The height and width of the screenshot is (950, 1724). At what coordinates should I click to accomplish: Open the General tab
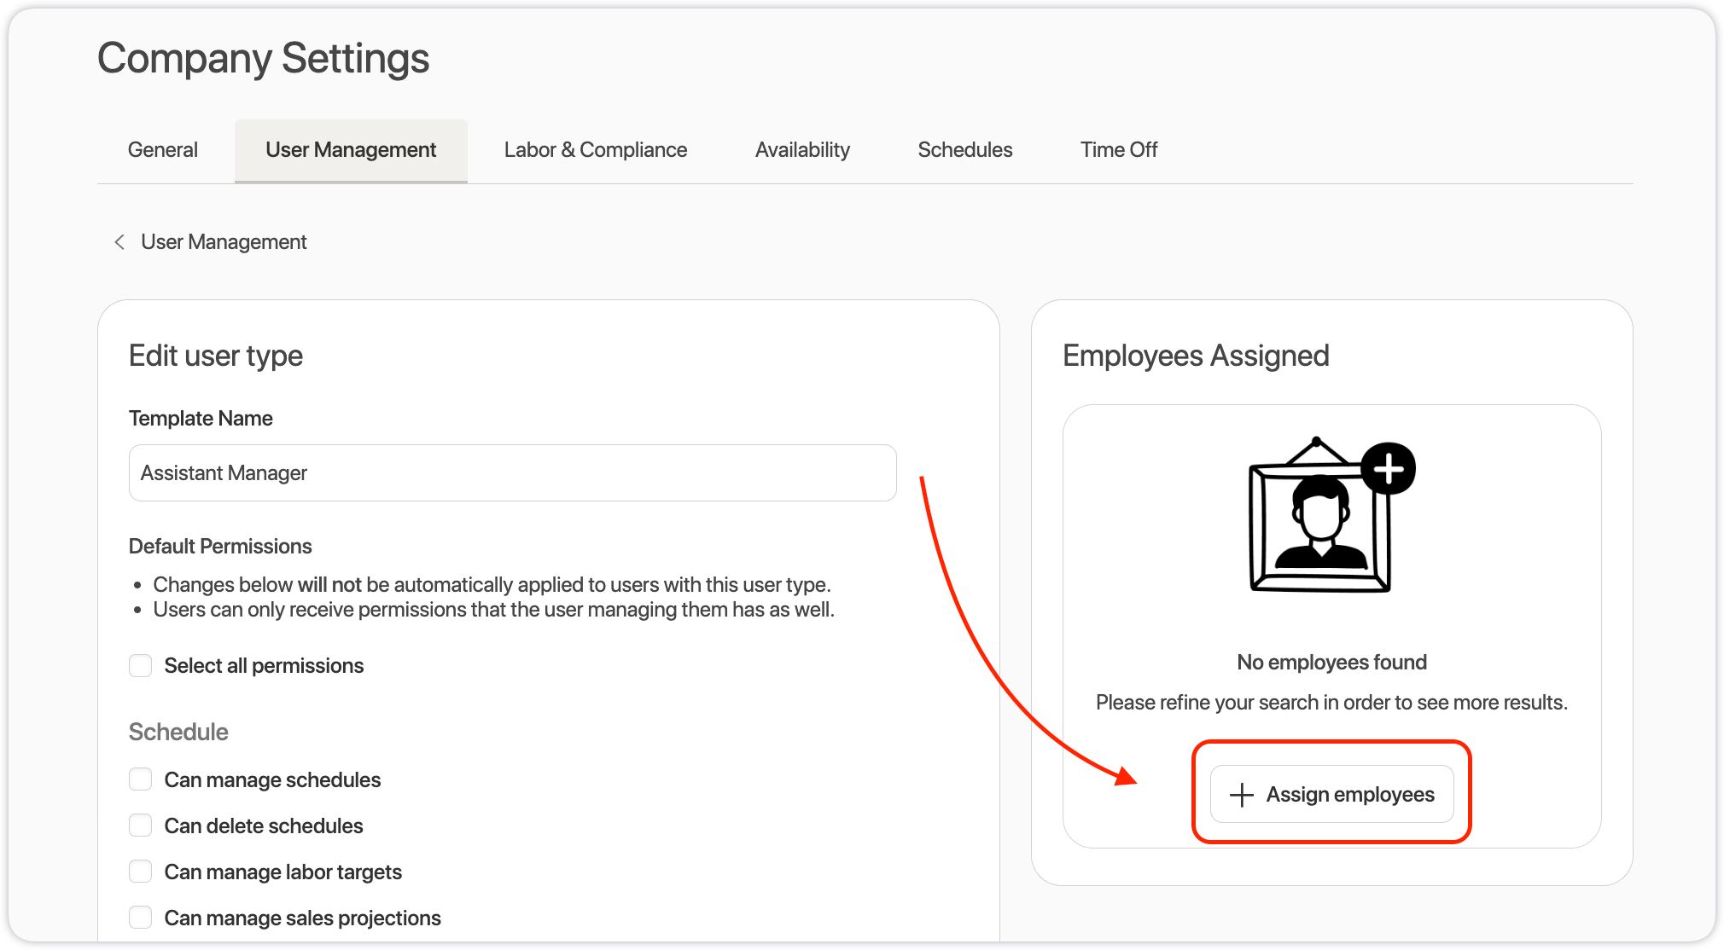pos(162,150)
